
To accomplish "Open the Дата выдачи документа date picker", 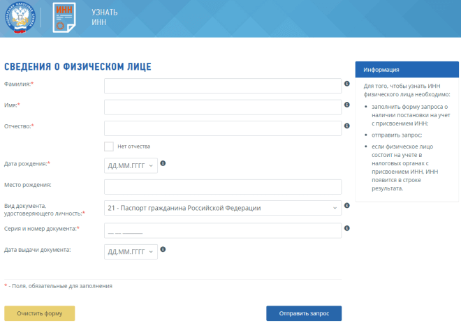I will (x=131, y=251).
